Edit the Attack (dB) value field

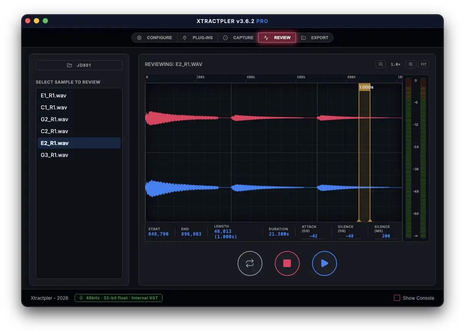(x=313, y=236)
